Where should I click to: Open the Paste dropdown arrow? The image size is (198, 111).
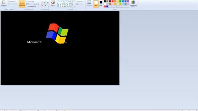[4, 6]
